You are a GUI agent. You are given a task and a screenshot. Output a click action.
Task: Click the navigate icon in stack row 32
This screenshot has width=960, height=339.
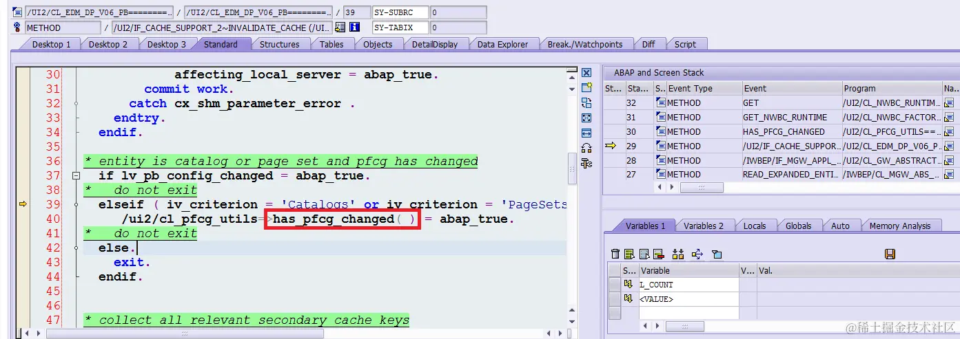click(949, 103)
